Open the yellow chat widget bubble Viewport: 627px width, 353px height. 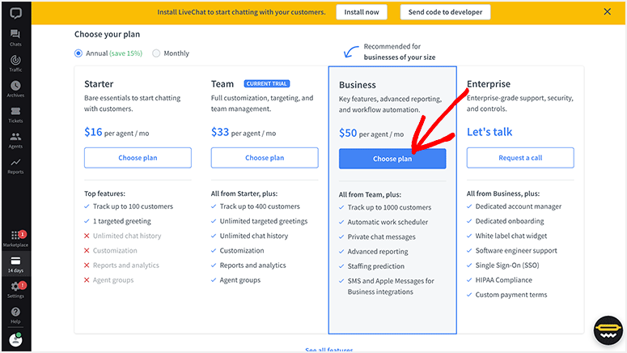pyautogui.click(x=608, y=330)
